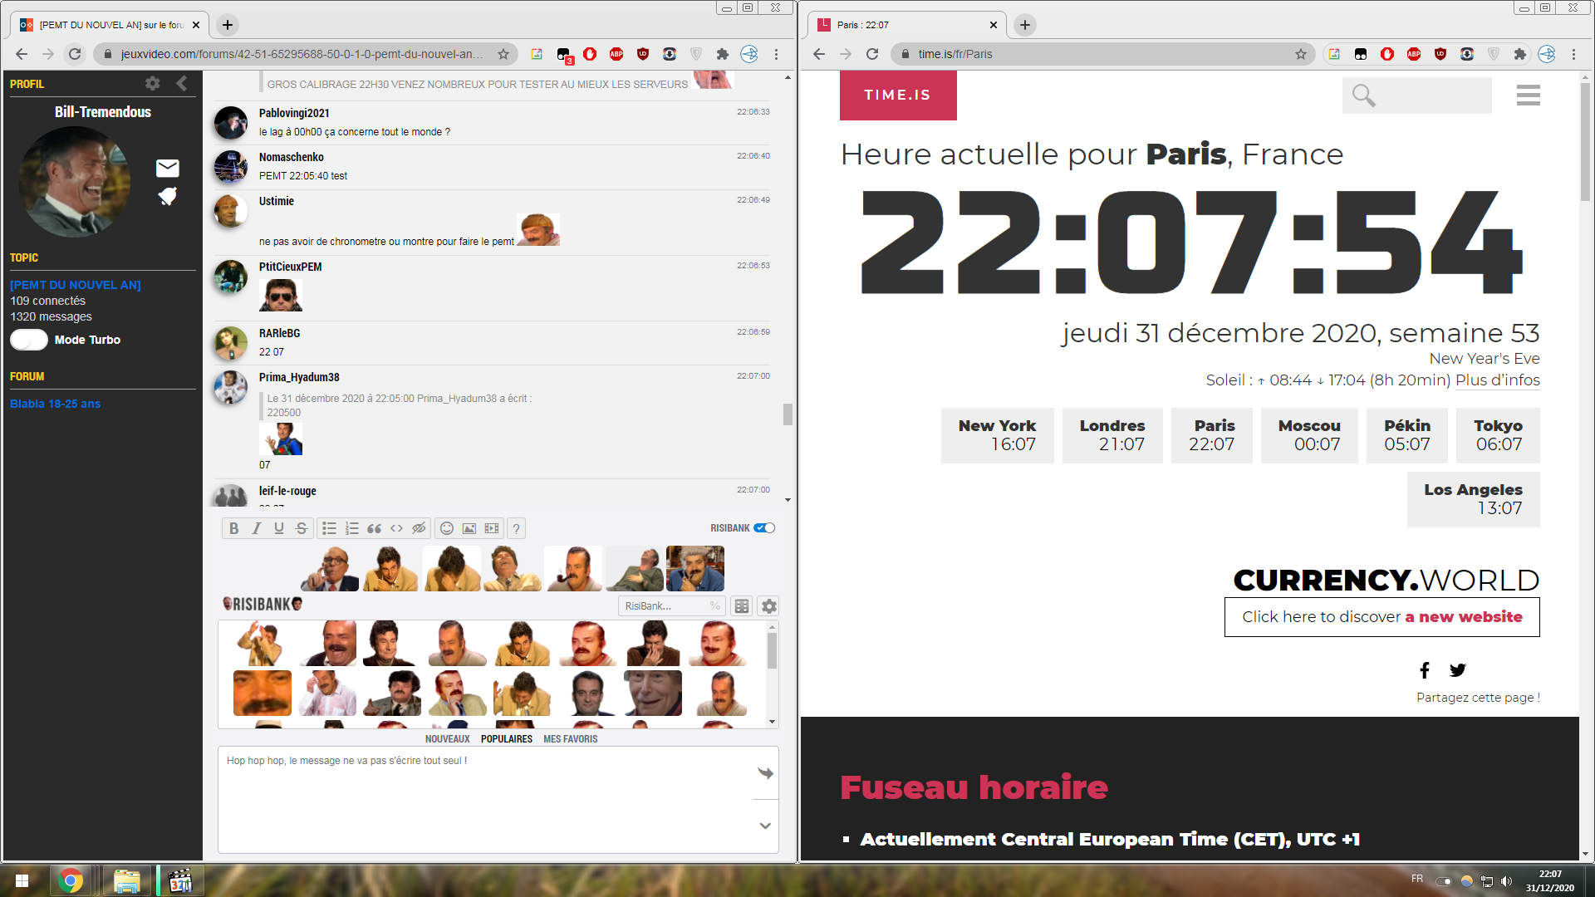Image resolution: width=1595 pixels, height=897 pixels.
Task: Select the MES FAVORIS sticker tab
Action: click(x=570, y=739)
